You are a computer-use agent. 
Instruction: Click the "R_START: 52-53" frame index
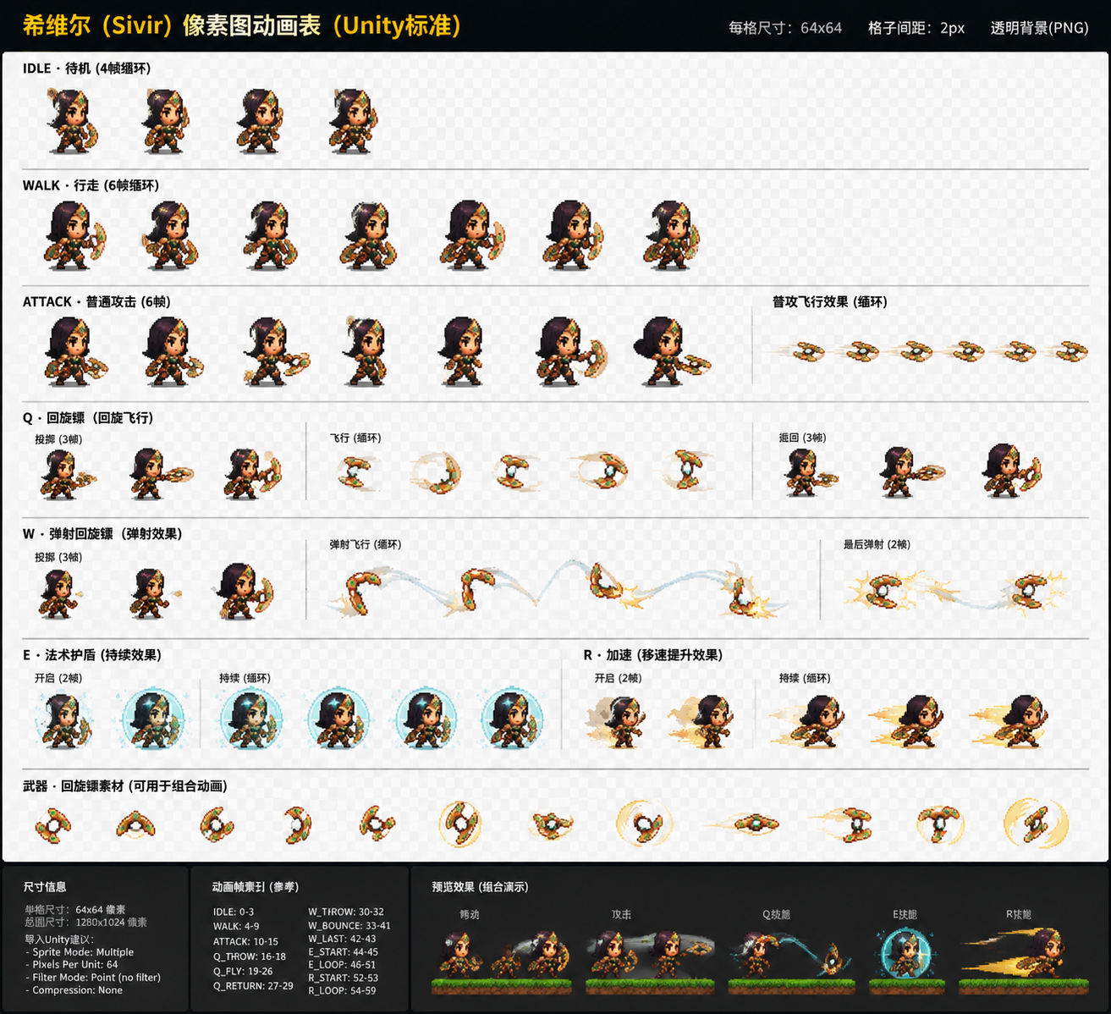(344, 978)
